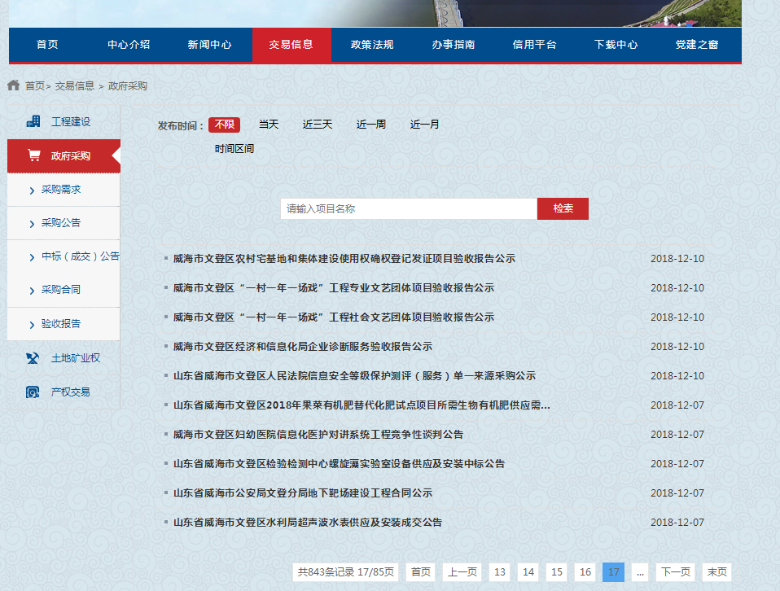The width and height of the screenshot is (780, 591).
Task: Click the home icon in breadcrumb
Action: (x=13, y=85)
